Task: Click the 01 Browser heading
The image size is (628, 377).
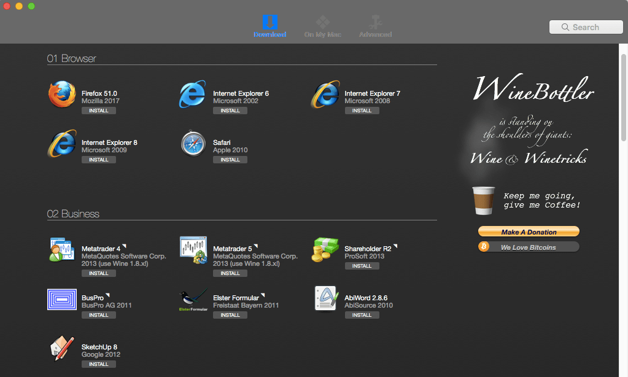Action: pyautogui.click(x=71, y=58)
